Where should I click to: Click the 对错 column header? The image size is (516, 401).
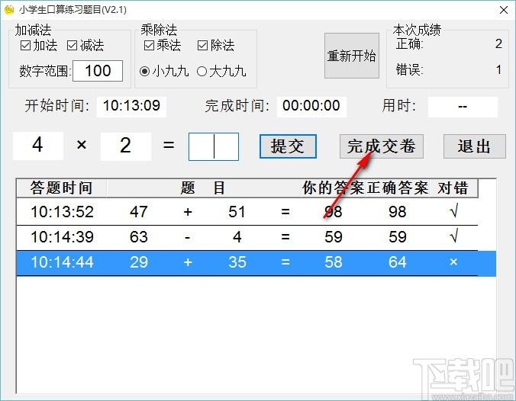(x=453, y=188)
